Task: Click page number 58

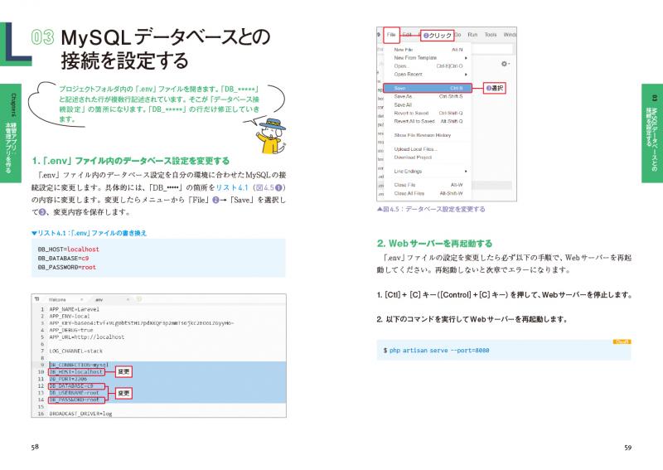Action: tap(35, 447)
